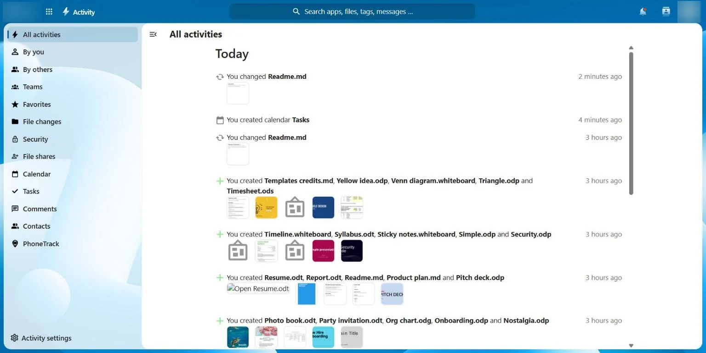
Task: Click scrollbar down arrow
Action: [631, 346]
